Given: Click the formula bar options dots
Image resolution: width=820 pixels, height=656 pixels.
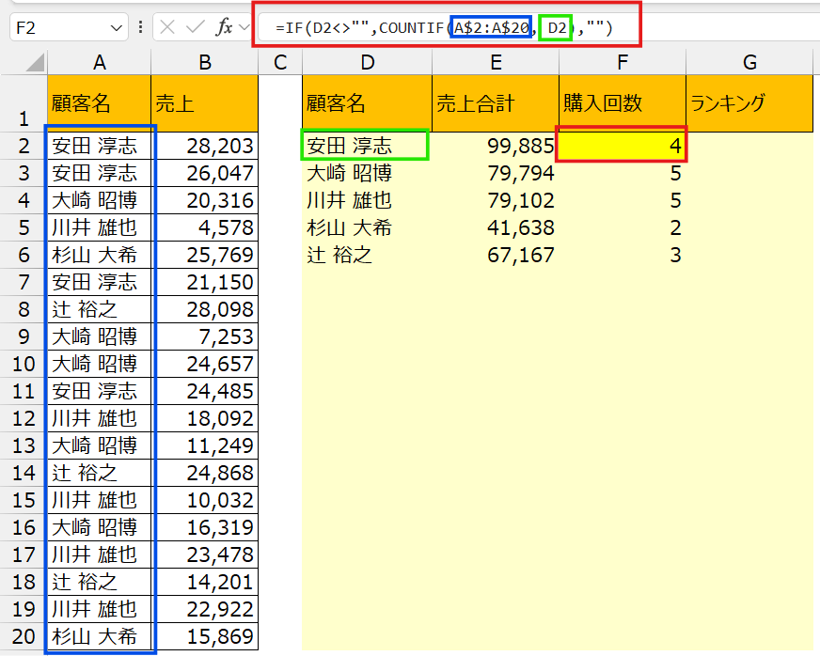Looking at the screenshot, I should coord(140,27).
